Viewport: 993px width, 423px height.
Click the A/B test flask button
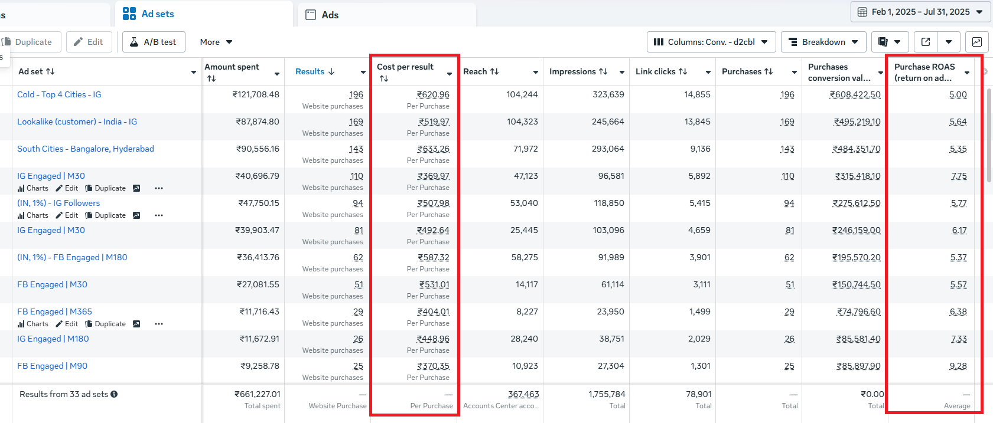click(154, 42)
